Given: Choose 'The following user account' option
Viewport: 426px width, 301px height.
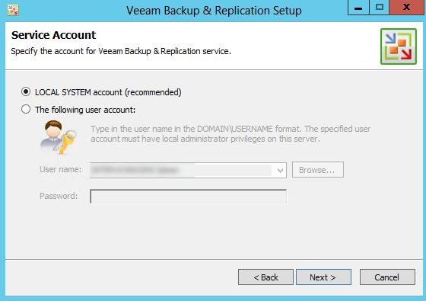Looking at the screenshot, I should tap(26, 109).
